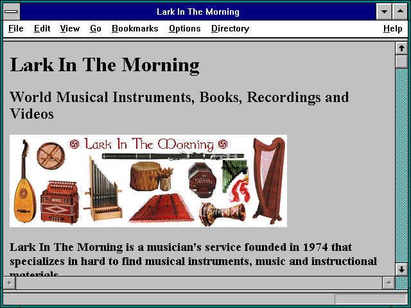Click the title bar text
Screen dimensions: 411x308
198,12
